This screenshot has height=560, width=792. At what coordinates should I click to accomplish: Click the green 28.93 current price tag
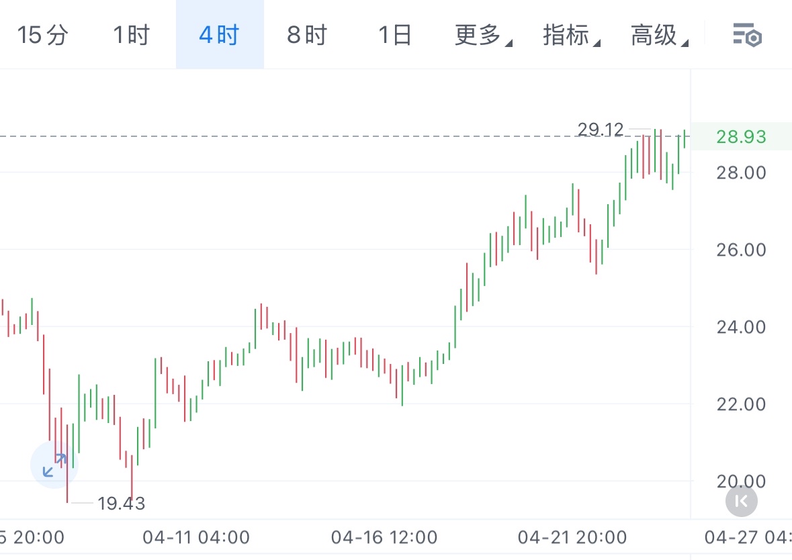tap(741, 137)
